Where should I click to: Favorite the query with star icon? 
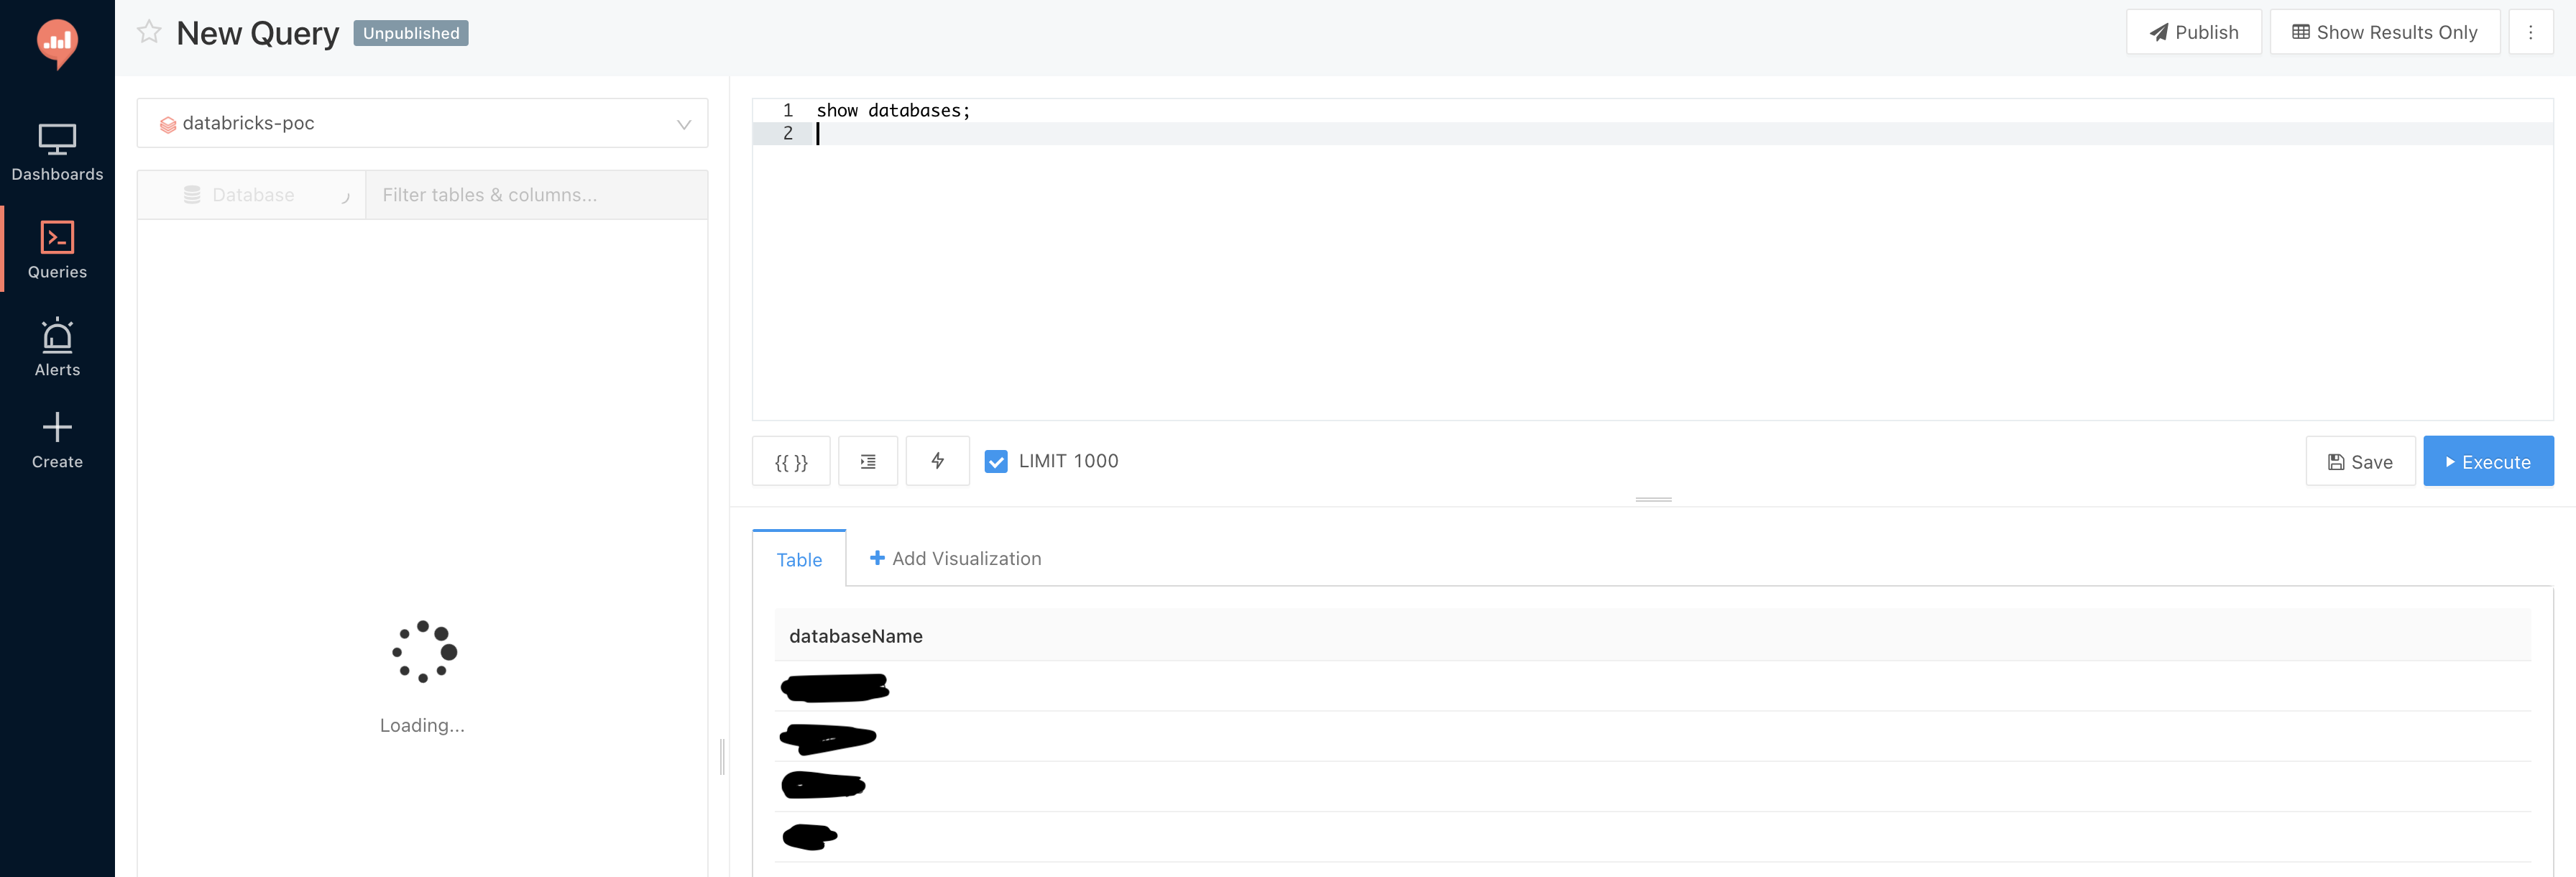(x=149, y=32)
